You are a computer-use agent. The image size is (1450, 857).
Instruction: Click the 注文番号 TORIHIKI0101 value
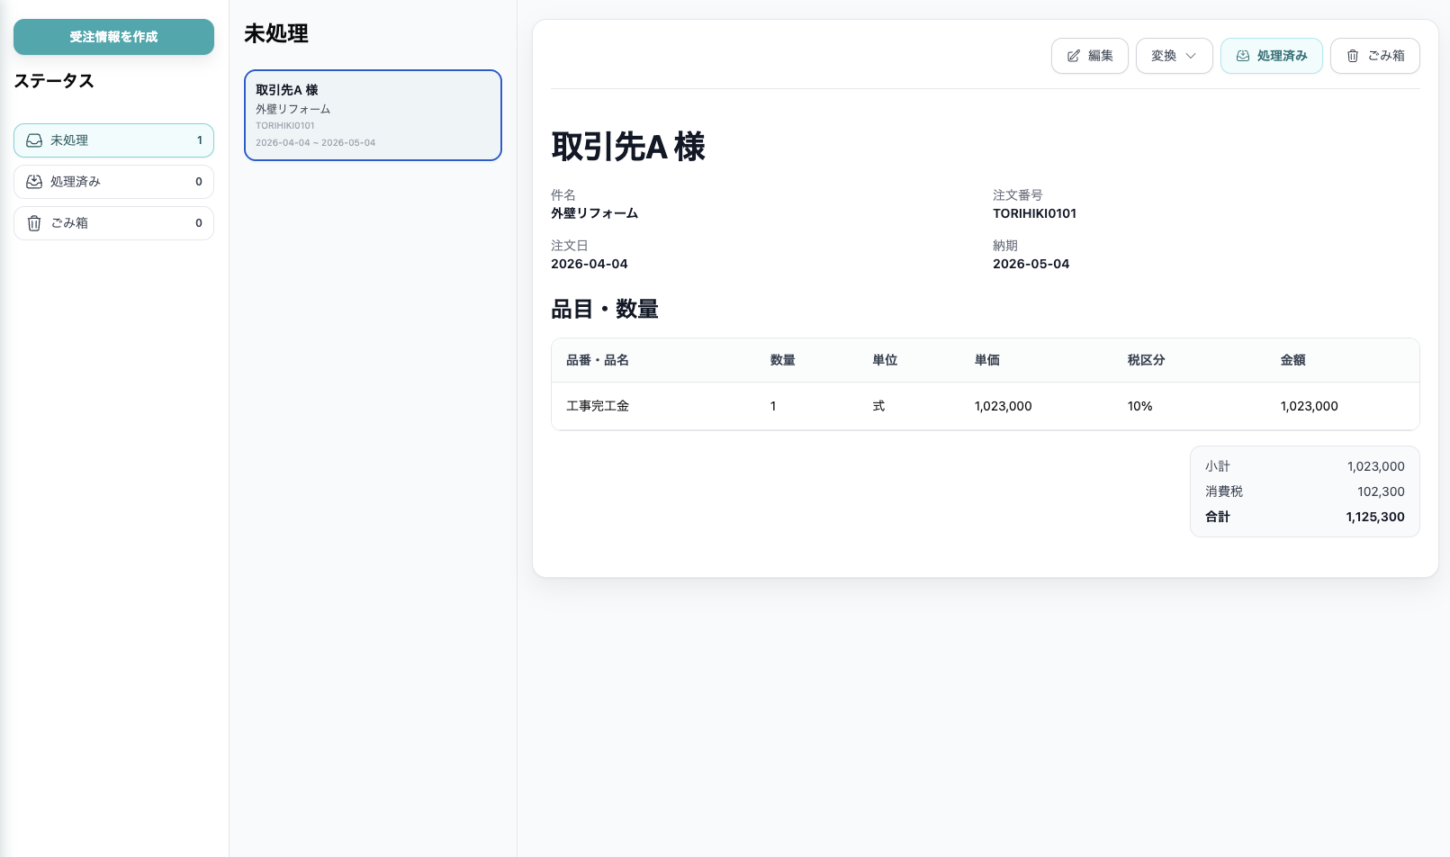coord(1035,213)
